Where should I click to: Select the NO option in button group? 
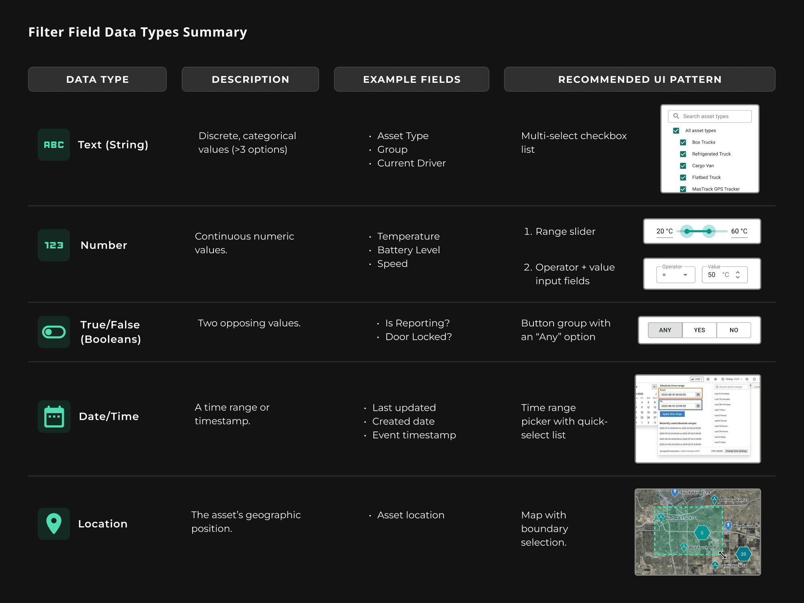pyautogui.click(x=734, y=330)
